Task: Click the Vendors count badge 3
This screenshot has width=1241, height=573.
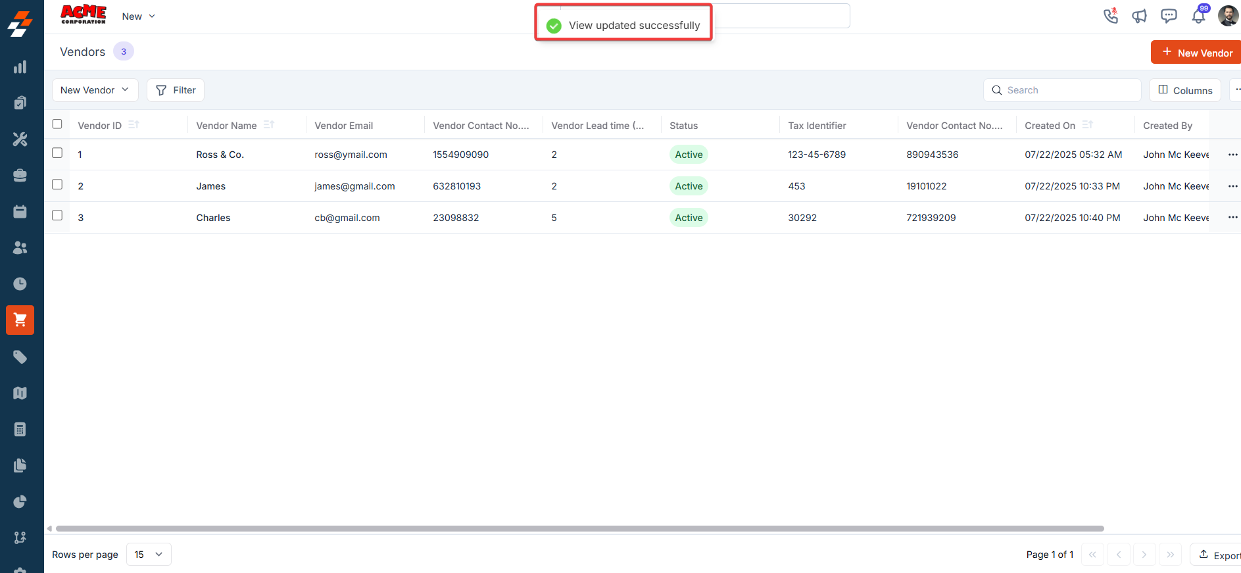Action: coord(124,51)
